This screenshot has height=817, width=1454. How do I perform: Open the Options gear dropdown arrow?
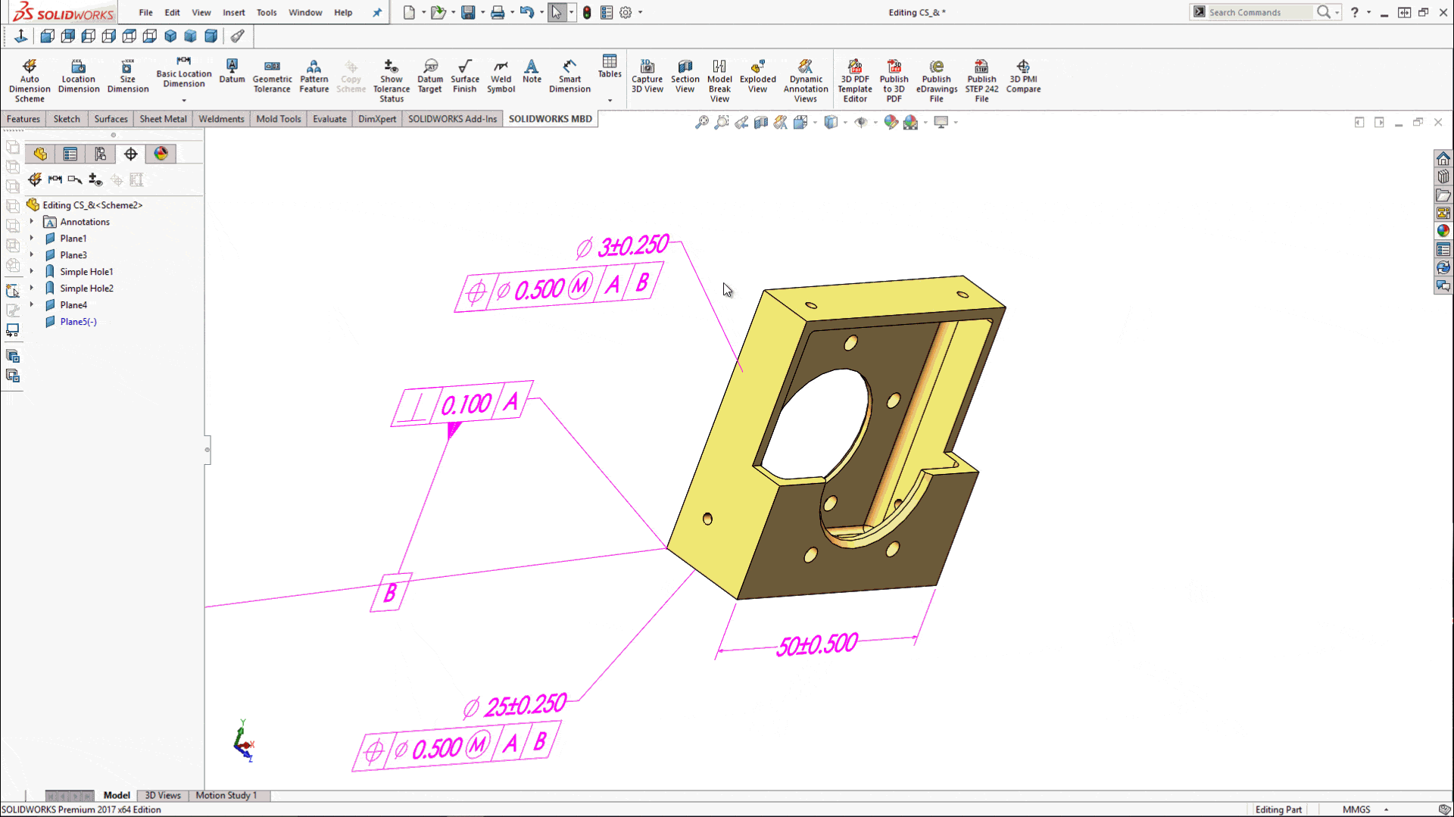641,12
